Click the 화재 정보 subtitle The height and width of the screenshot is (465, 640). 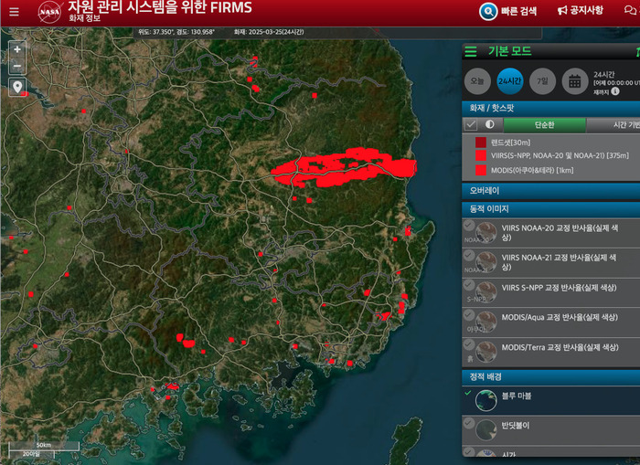[84, 18]
